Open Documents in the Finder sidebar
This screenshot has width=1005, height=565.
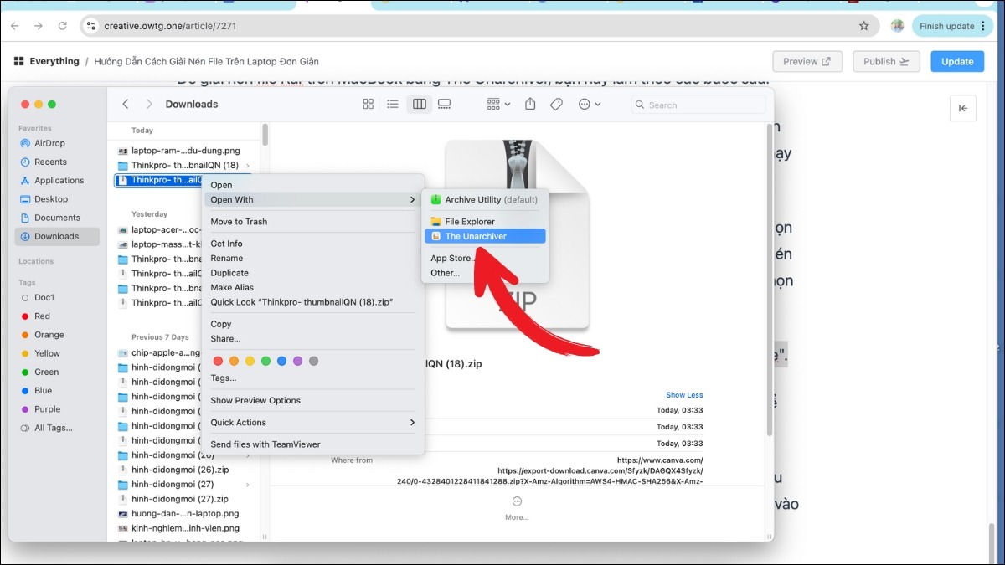[57, 218]
